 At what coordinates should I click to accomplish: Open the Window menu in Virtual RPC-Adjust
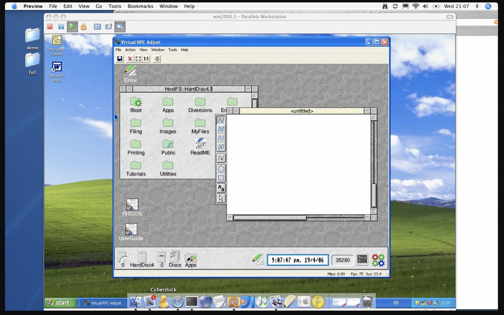pyautogui.click(x=158, y=50)
